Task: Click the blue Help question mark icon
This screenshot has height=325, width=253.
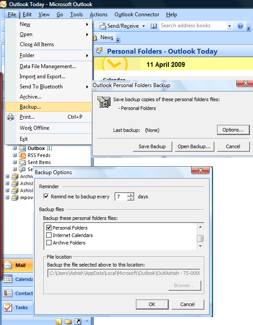Action: 240,26
